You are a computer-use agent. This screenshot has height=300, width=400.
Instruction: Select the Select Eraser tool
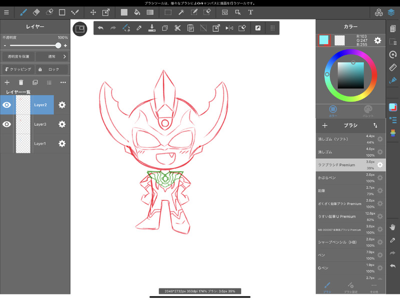[x=207, y=12]
